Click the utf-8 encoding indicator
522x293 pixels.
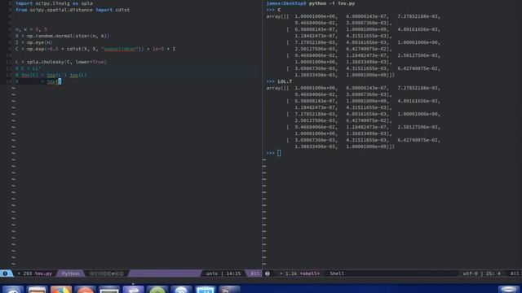click(x=470, y=273)
